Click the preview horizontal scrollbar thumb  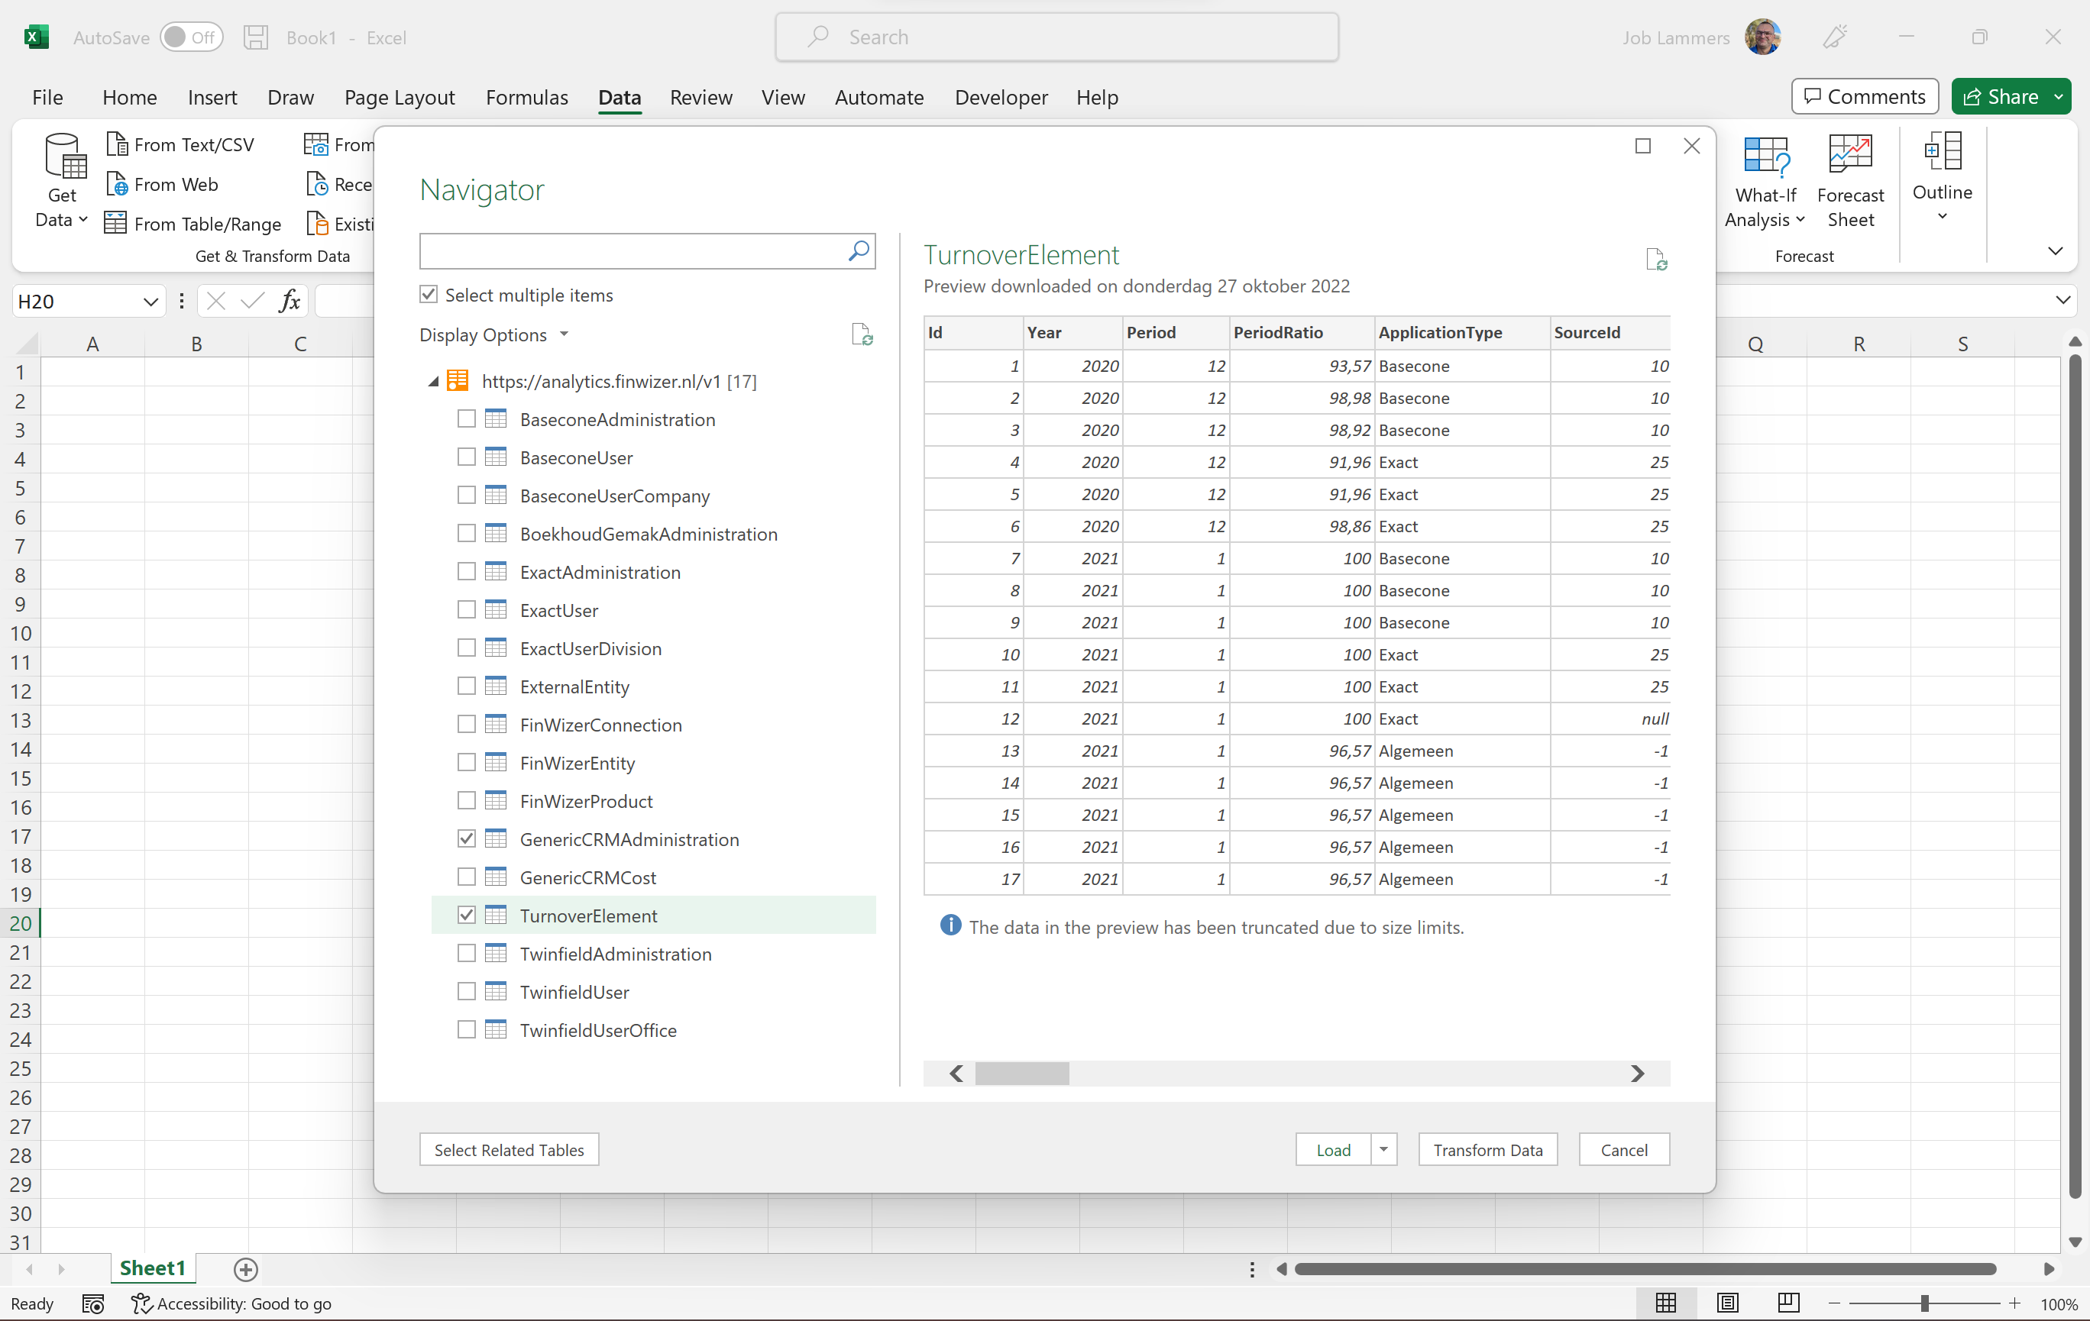(x=1021, y=1073)
